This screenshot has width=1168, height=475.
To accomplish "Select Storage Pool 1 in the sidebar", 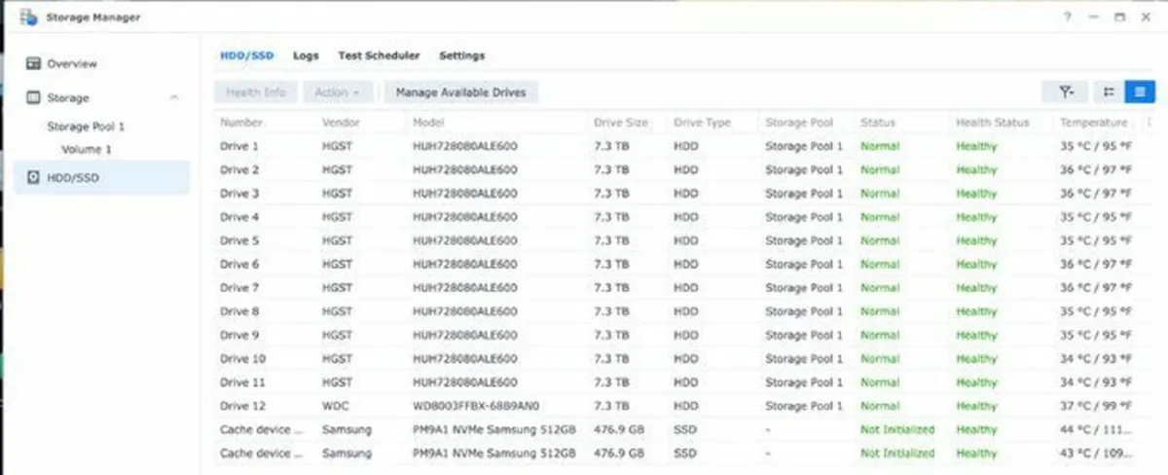I will point(86,127).
